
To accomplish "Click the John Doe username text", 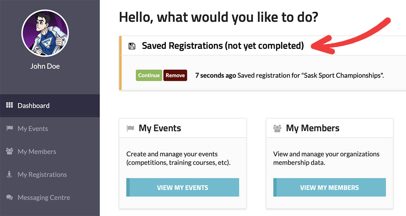I will click(x=45, y=66).
